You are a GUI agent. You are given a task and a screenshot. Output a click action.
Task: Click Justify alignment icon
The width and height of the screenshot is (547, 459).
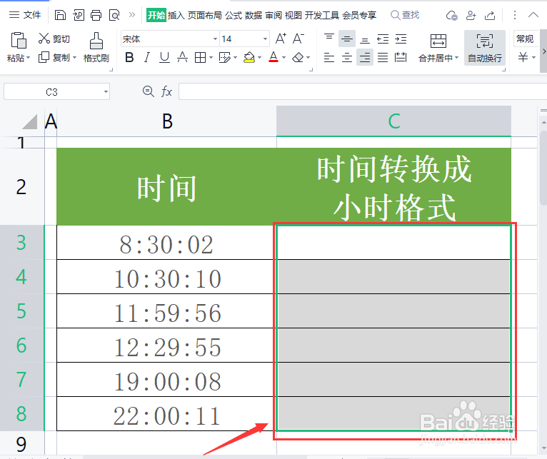point(383,57)
